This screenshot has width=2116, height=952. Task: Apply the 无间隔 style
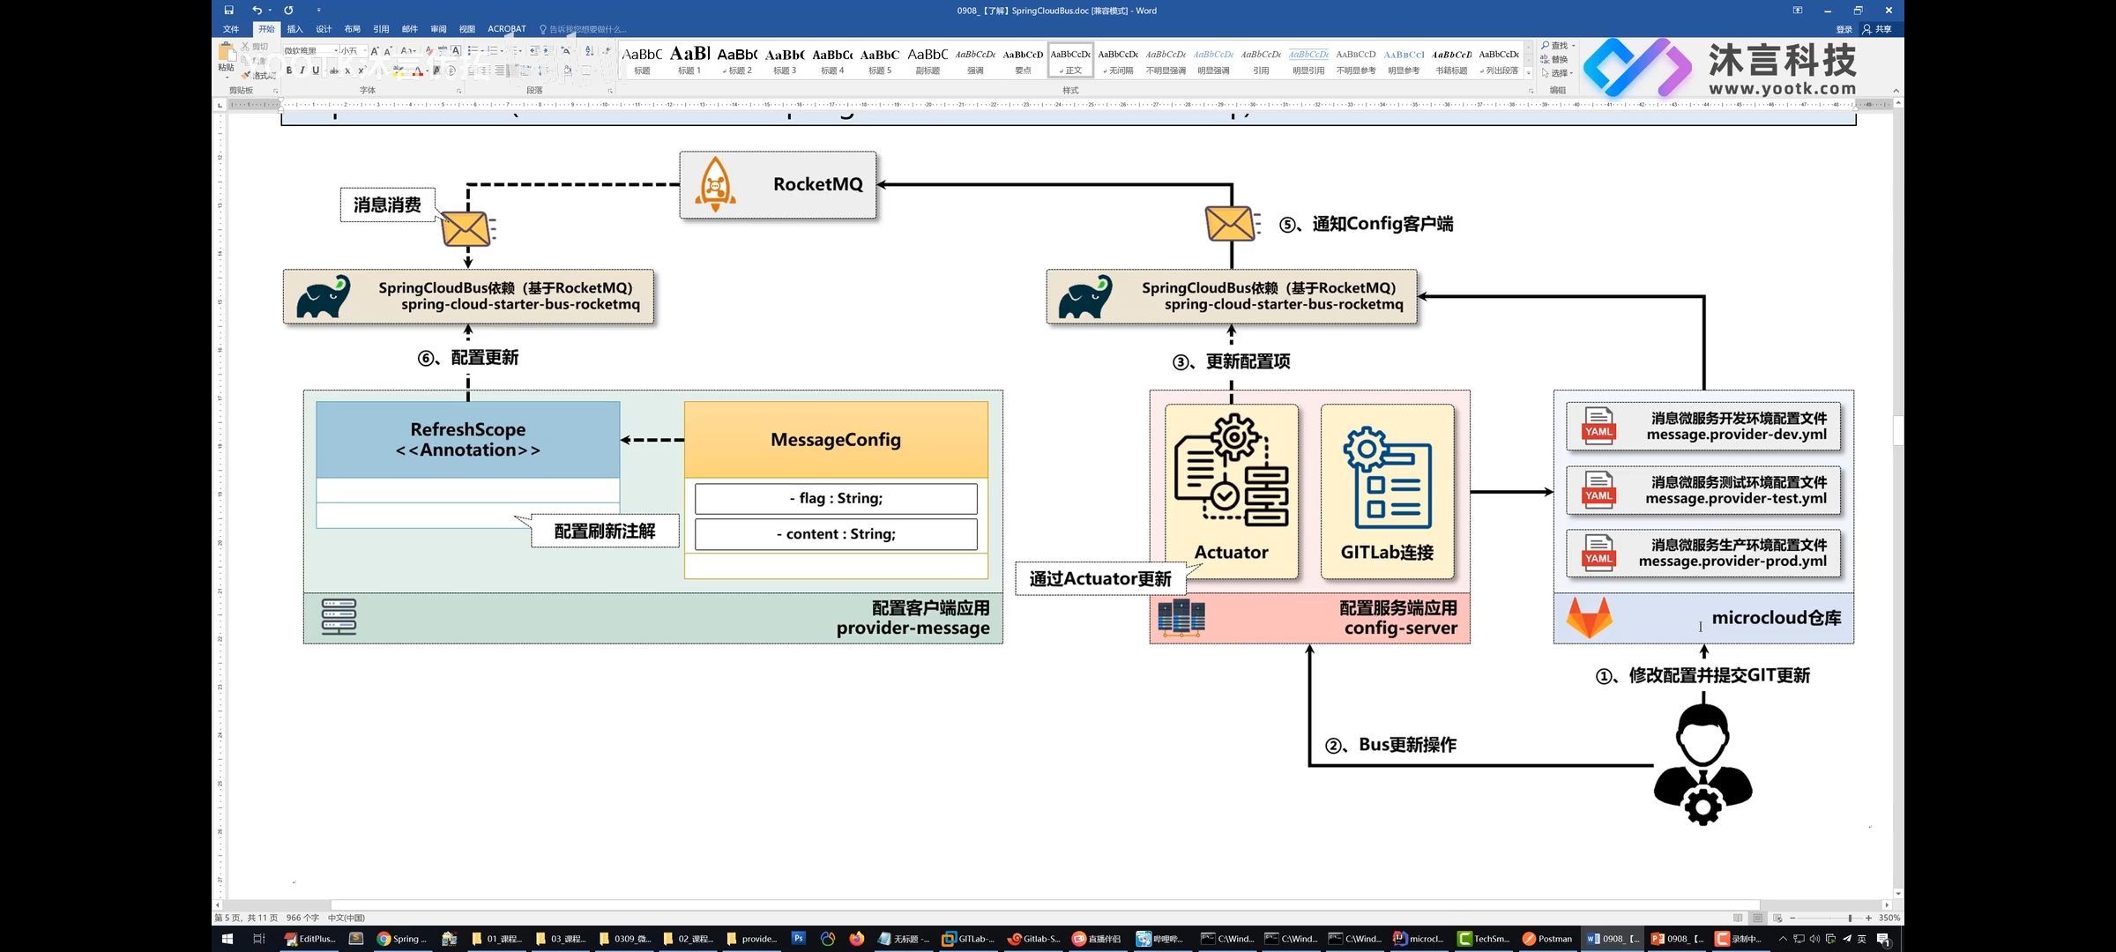coord(1118,60)
